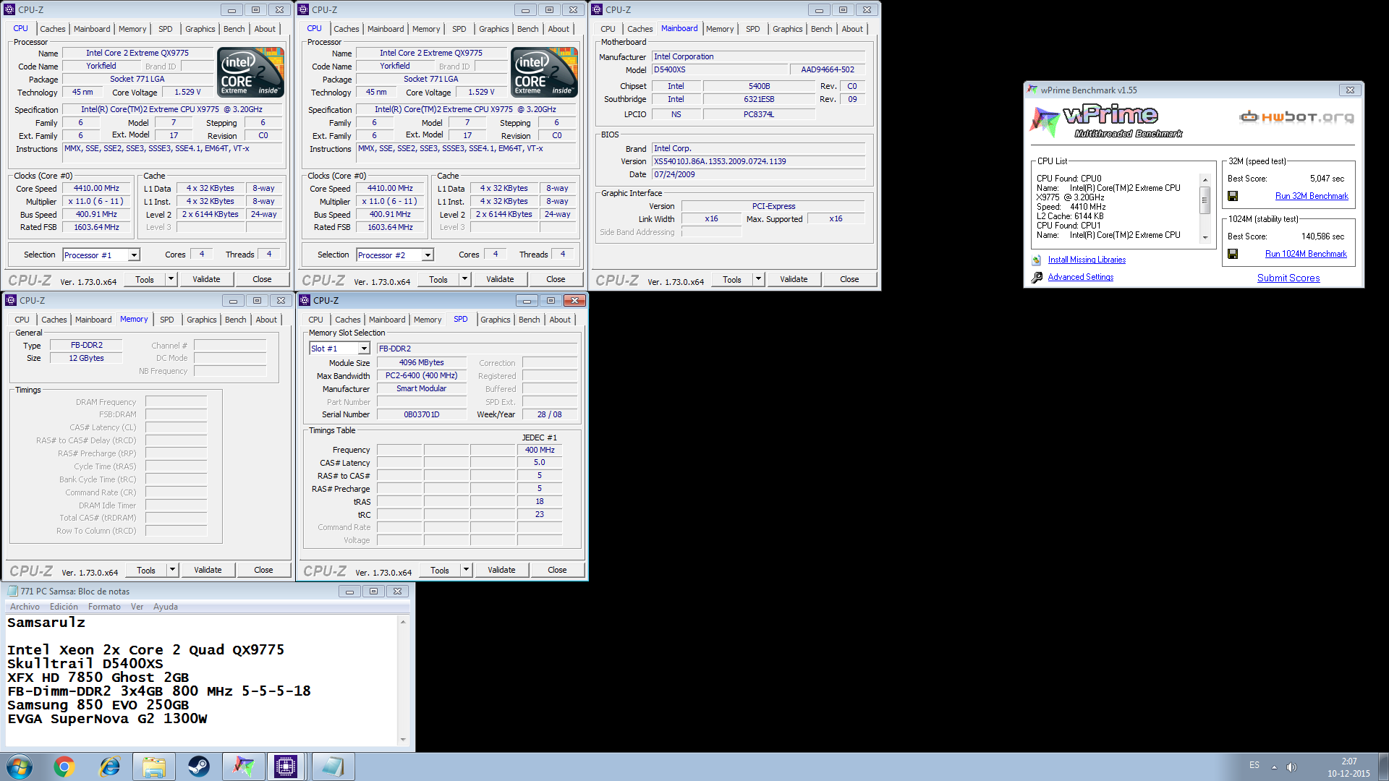The image size is (1389, 781).
Task: Open Bench tab in Processor #2 window
Action: (527, 29)
